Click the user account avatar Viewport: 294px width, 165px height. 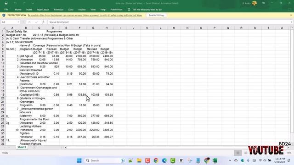point(254,3)
